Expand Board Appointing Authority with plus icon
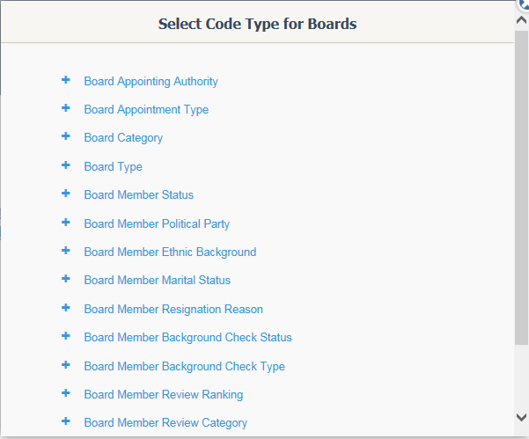 coord(66,80)
